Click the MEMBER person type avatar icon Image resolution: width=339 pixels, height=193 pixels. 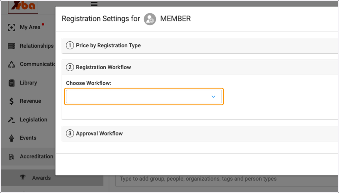coord(150,19)
